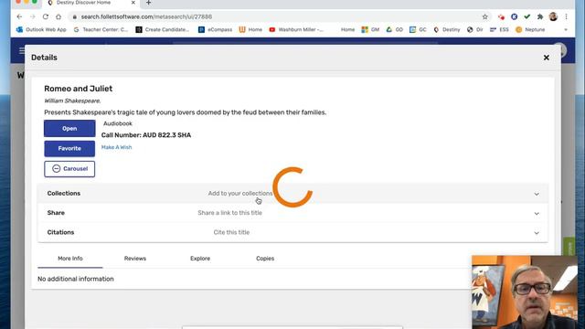Click the Share a link to this title text
The image size is (585, 329).
tap(229, 213)
